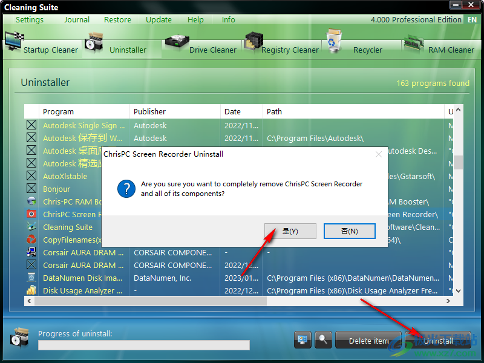Screen dimensions: 484x363
Task: Click the icon beside Bonjour
Action: [31, 189]
